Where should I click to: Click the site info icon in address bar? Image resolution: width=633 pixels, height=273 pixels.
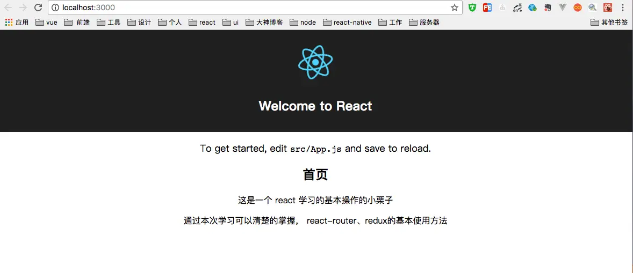(x=55, y=8)
